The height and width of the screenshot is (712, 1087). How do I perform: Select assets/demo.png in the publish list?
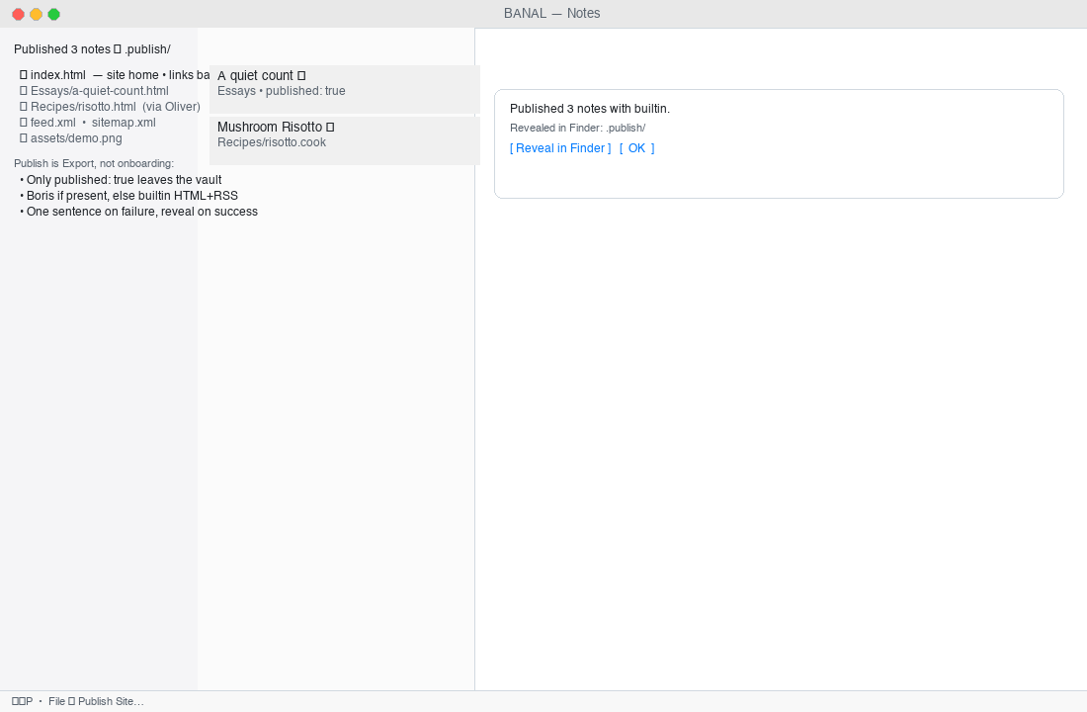coord(71,138)
